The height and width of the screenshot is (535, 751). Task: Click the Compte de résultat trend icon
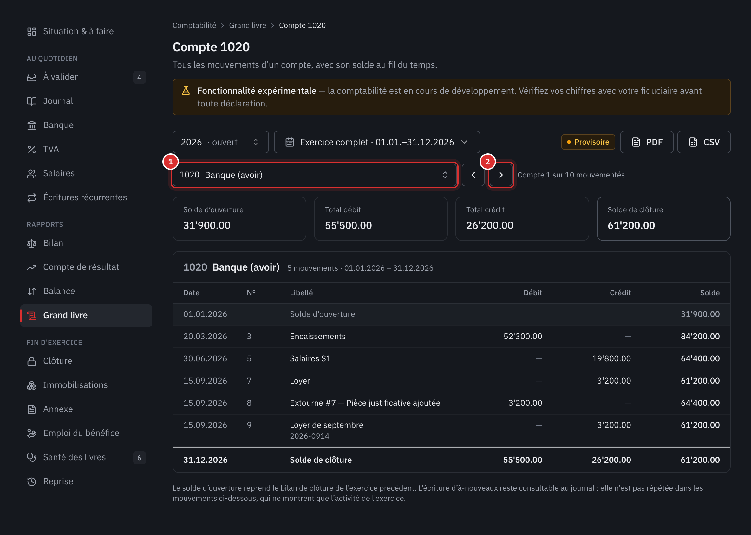pyautogui.click(x=32, y=267)
